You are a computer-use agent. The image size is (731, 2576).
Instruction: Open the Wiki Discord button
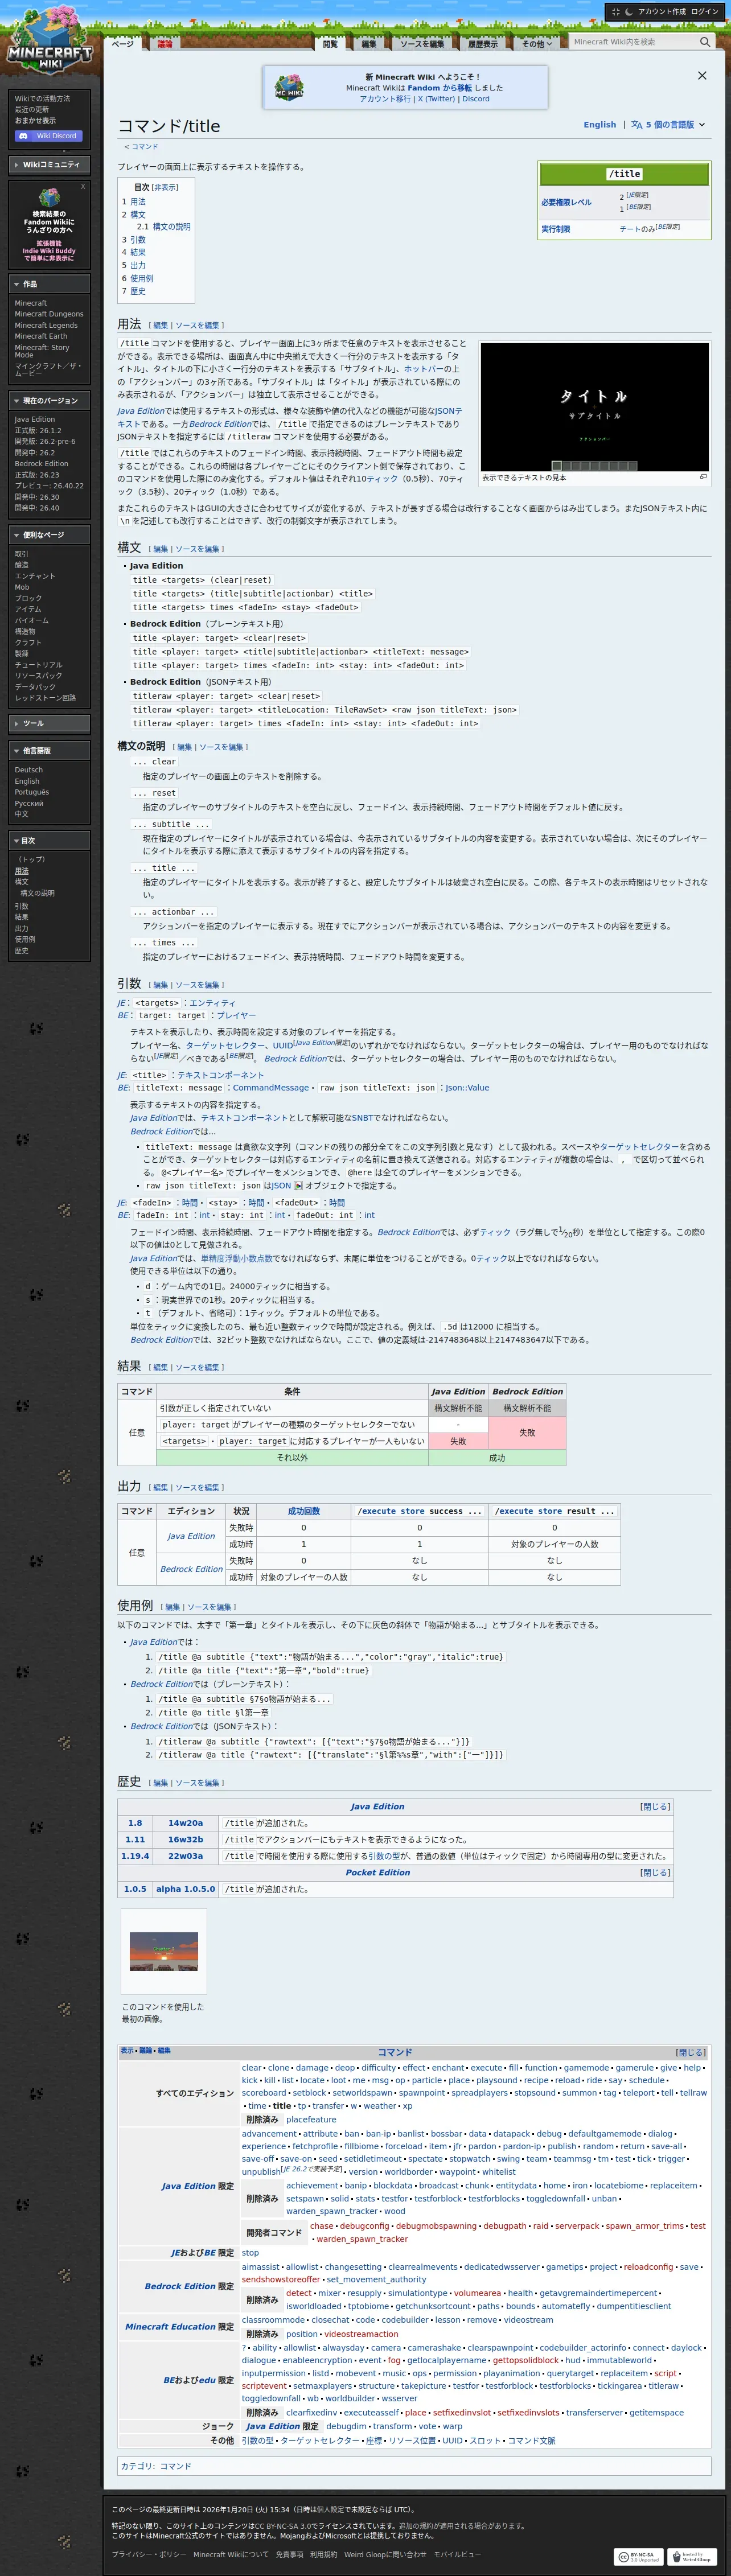49,136
